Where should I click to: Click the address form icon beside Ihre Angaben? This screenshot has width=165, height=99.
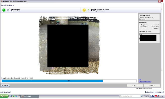pyautogui.click(x=8, y=10)
